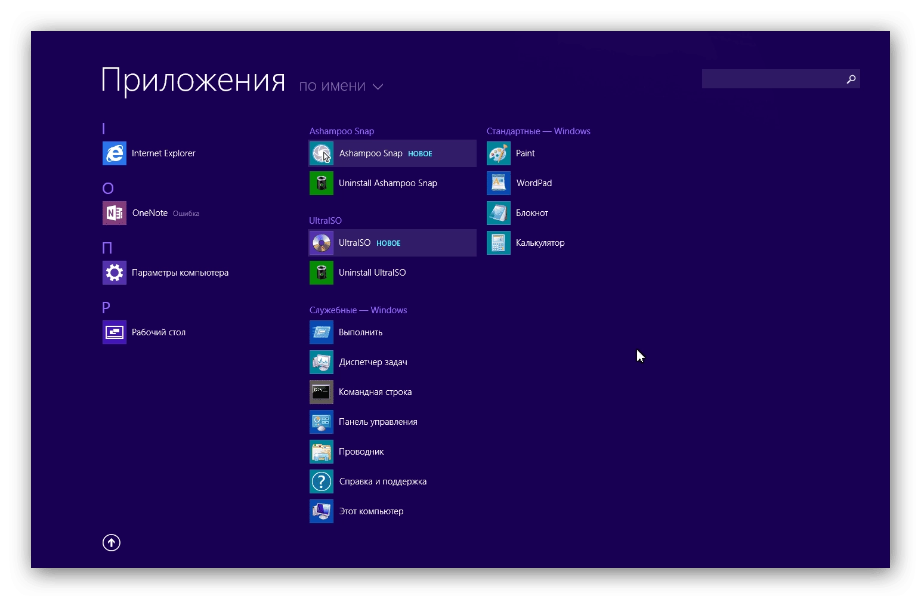Click the up arrow circle button
Image resolution: width=921 pixels, height=599 pixels.
coord(112,542)
